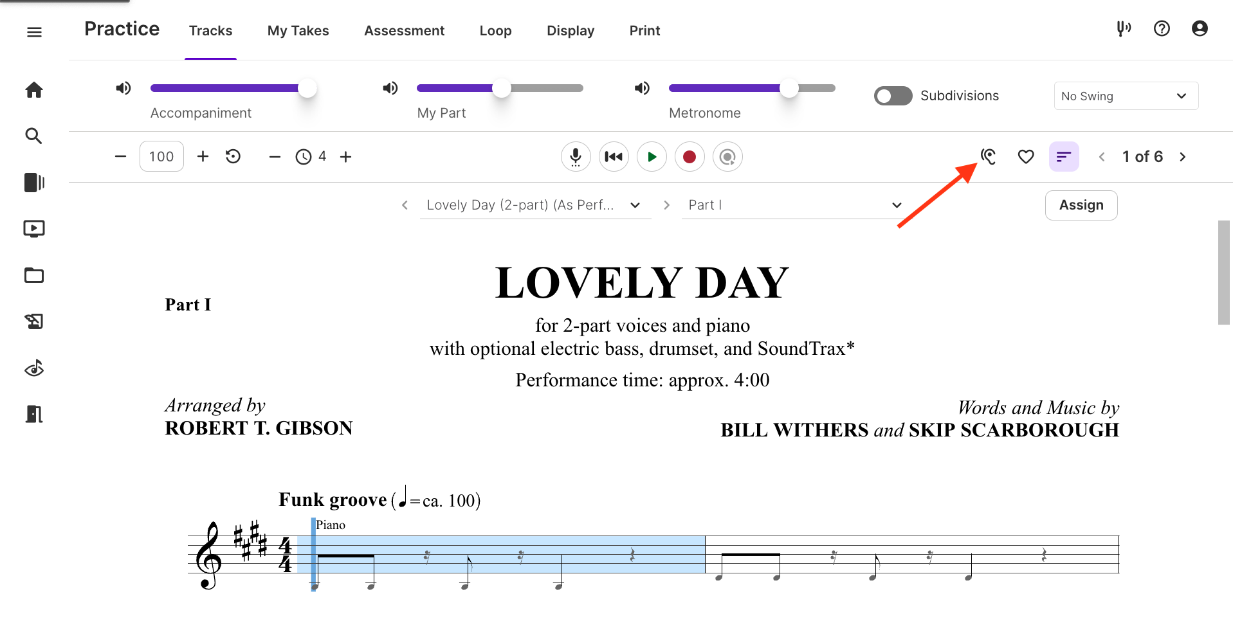Favorite this piece with the heart icon

click(1026, 157)
